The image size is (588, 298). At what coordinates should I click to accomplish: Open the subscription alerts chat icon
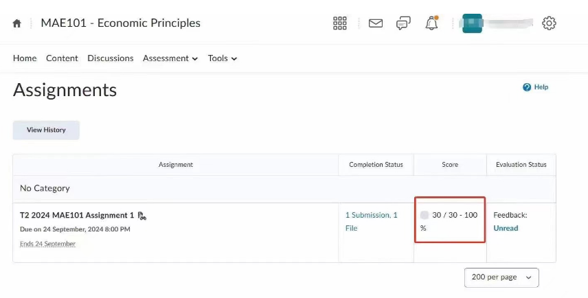(403, 23)
